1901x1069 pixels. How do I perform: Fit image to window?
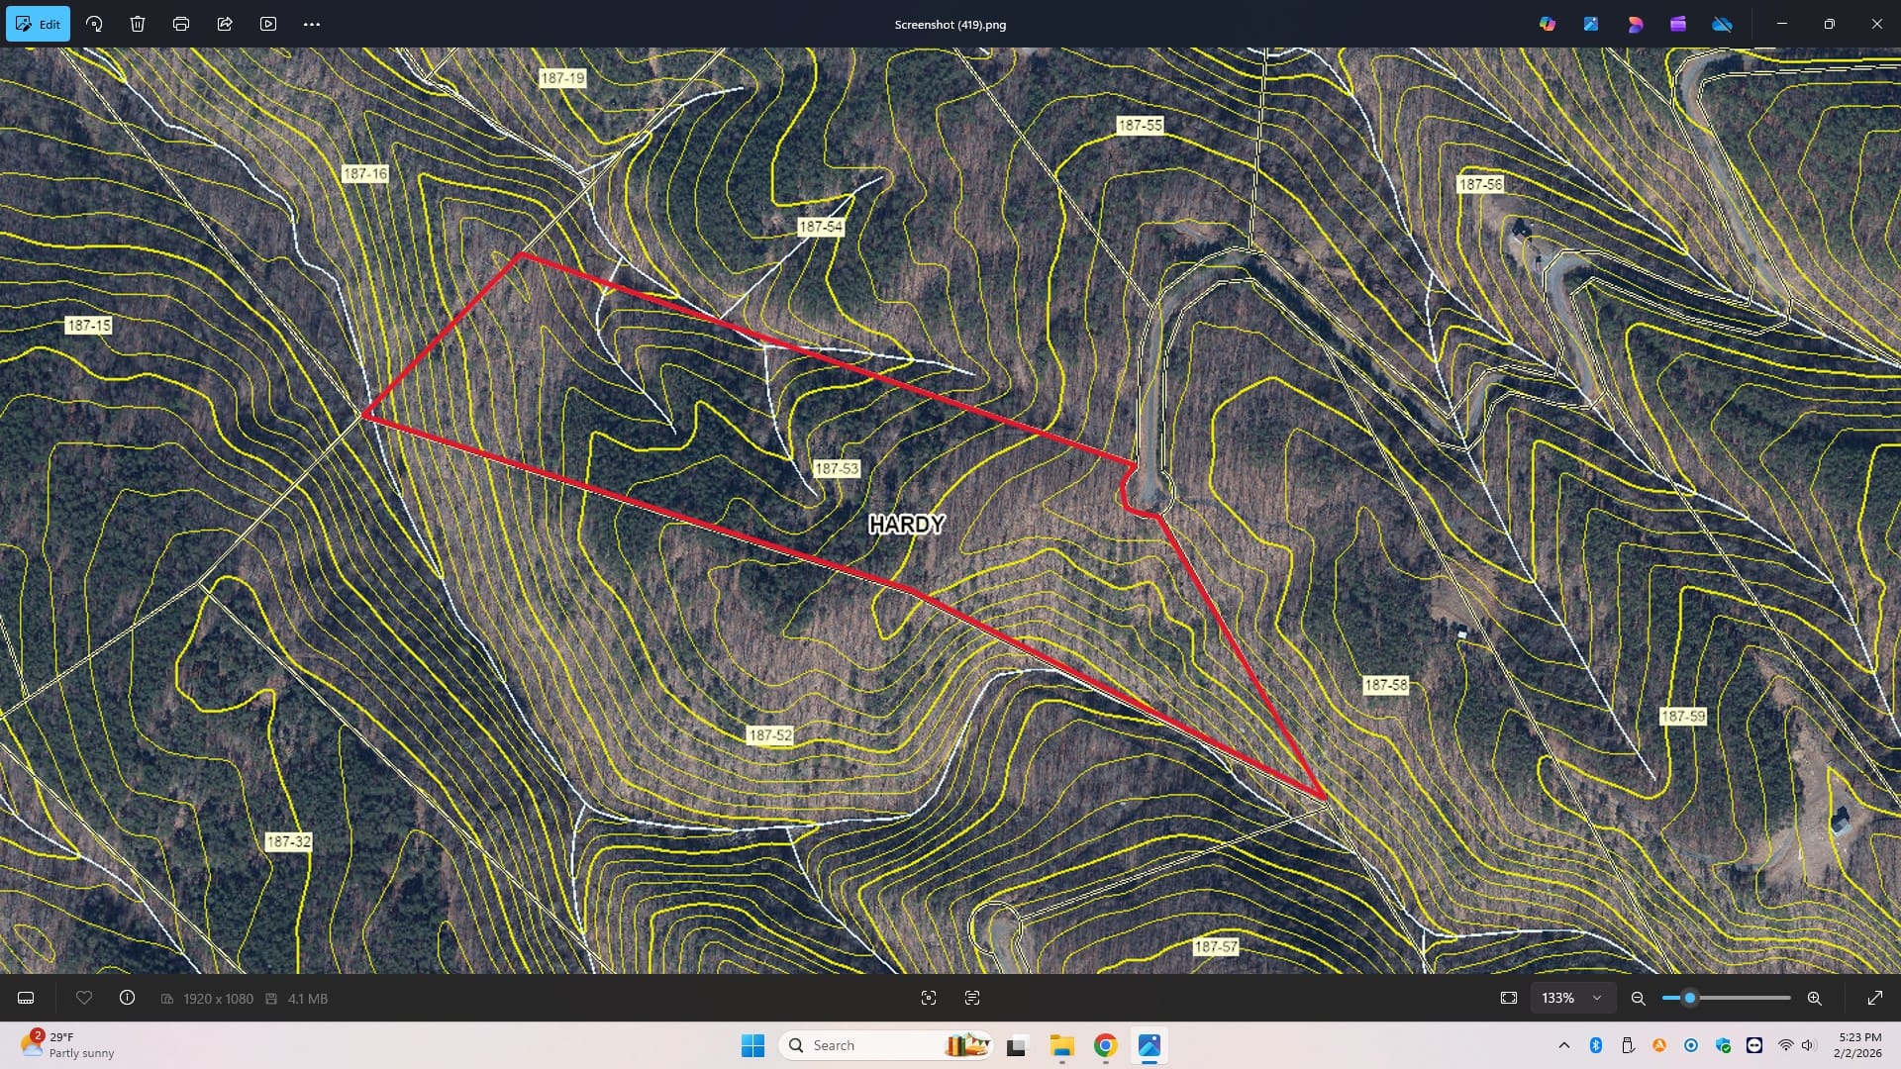click(1509, 998)
